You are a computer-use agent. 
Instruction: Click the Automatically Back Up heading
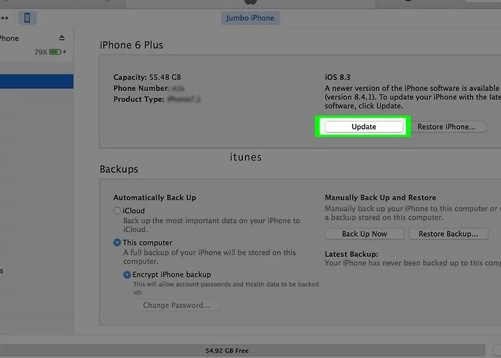tap(155, 198)
